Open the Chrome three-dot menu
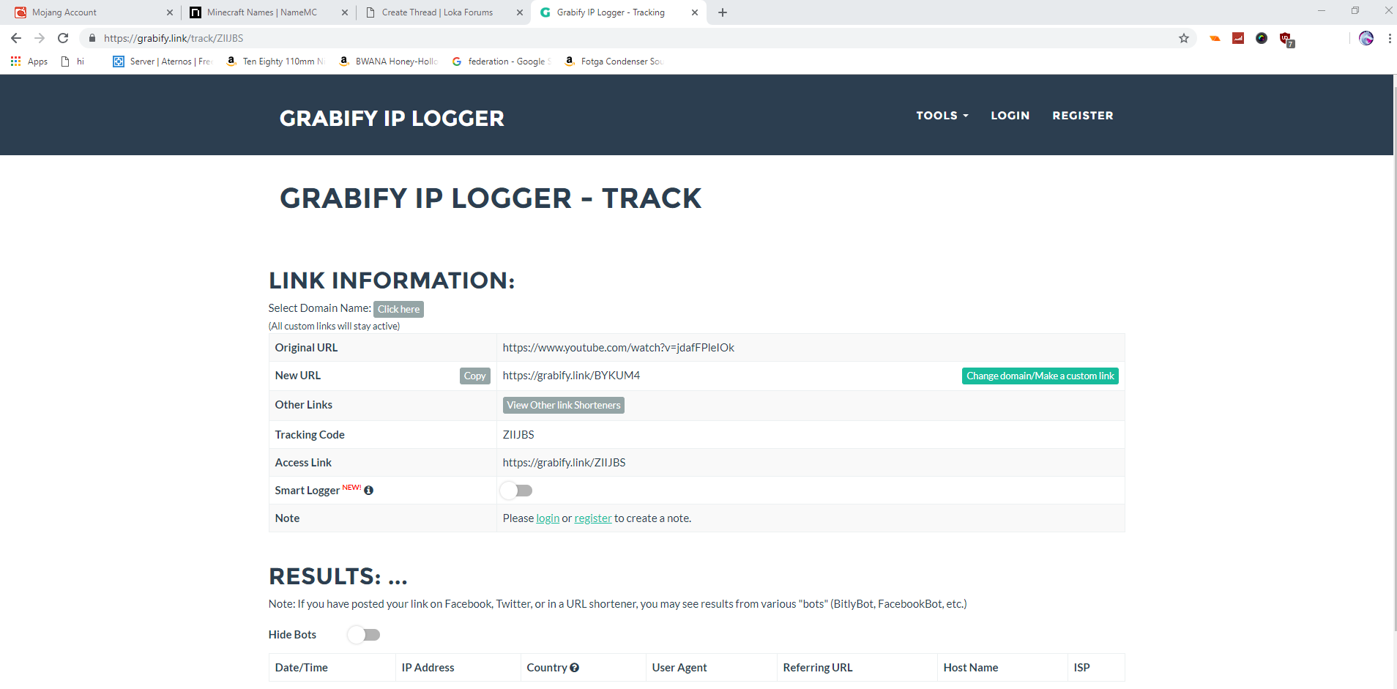Screen dimensions: 1397x689 tap(1389, 38)
